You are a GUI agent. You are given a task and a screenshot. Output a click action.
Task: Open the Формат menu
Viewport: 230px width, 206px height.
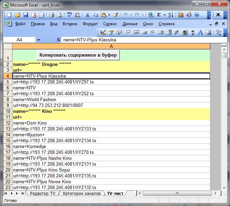click(90, 24)
